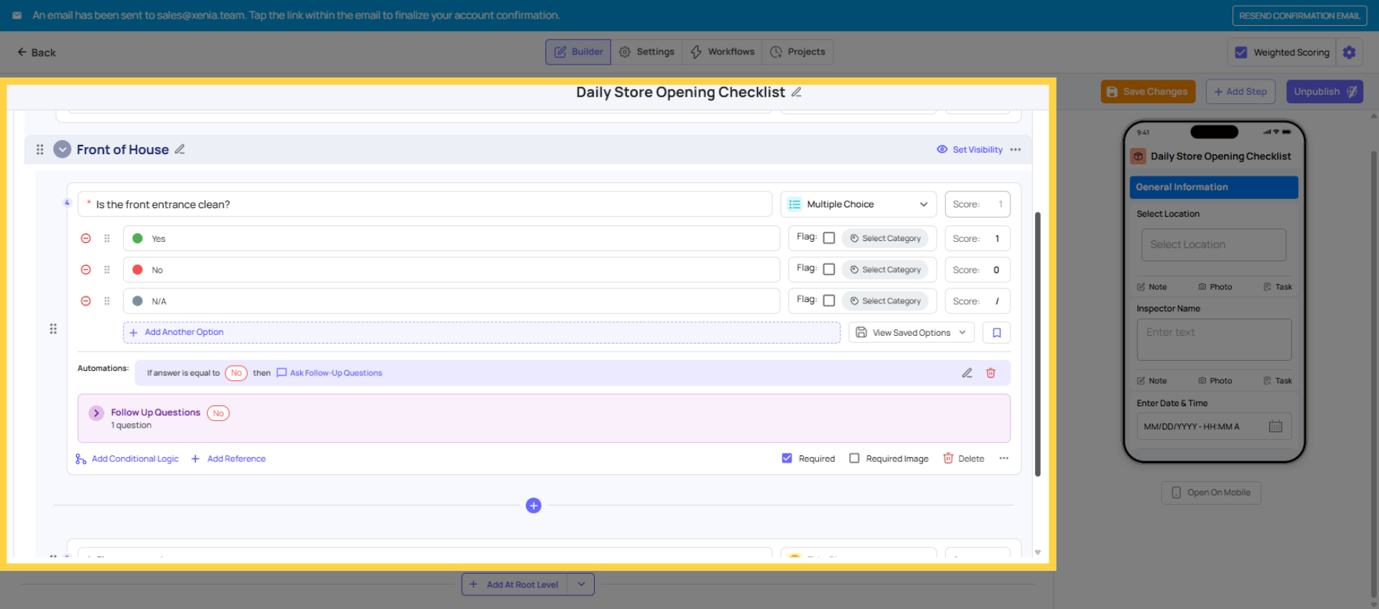Expand the View Saved Options dropdown
This screenshot has width=1379, height=609.
coord(911,333)
